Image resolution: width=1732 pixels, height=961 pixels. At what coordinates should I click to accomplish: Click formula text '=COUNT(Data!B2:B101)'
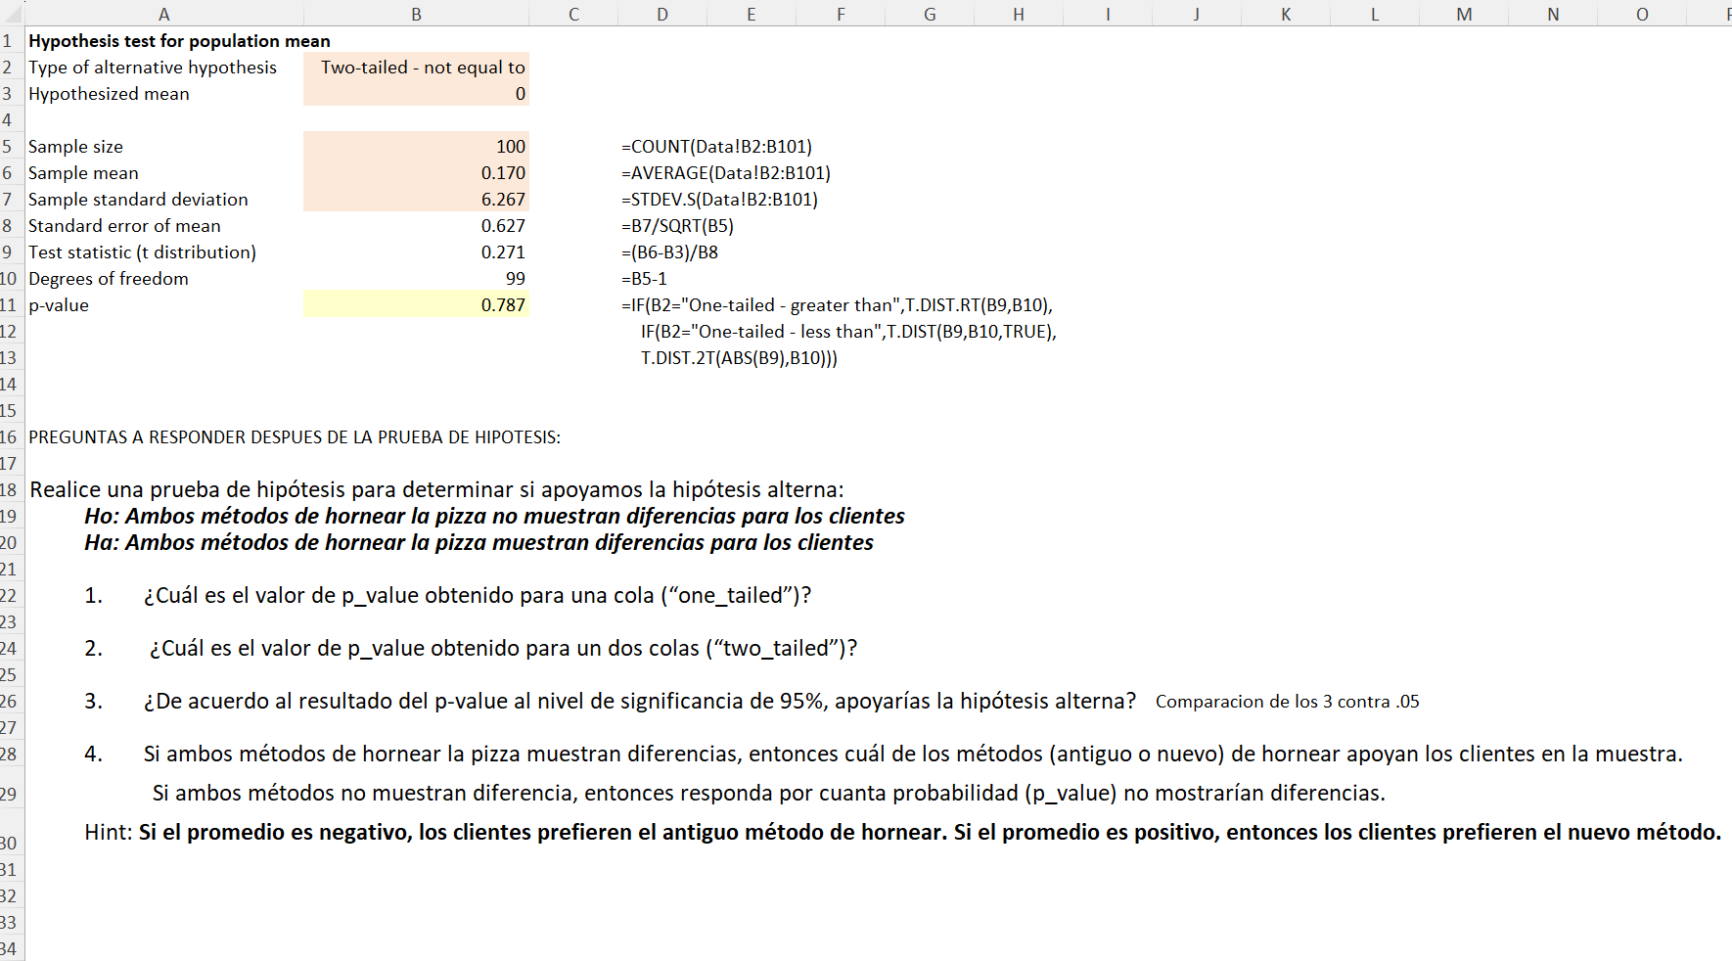[716, 147]
